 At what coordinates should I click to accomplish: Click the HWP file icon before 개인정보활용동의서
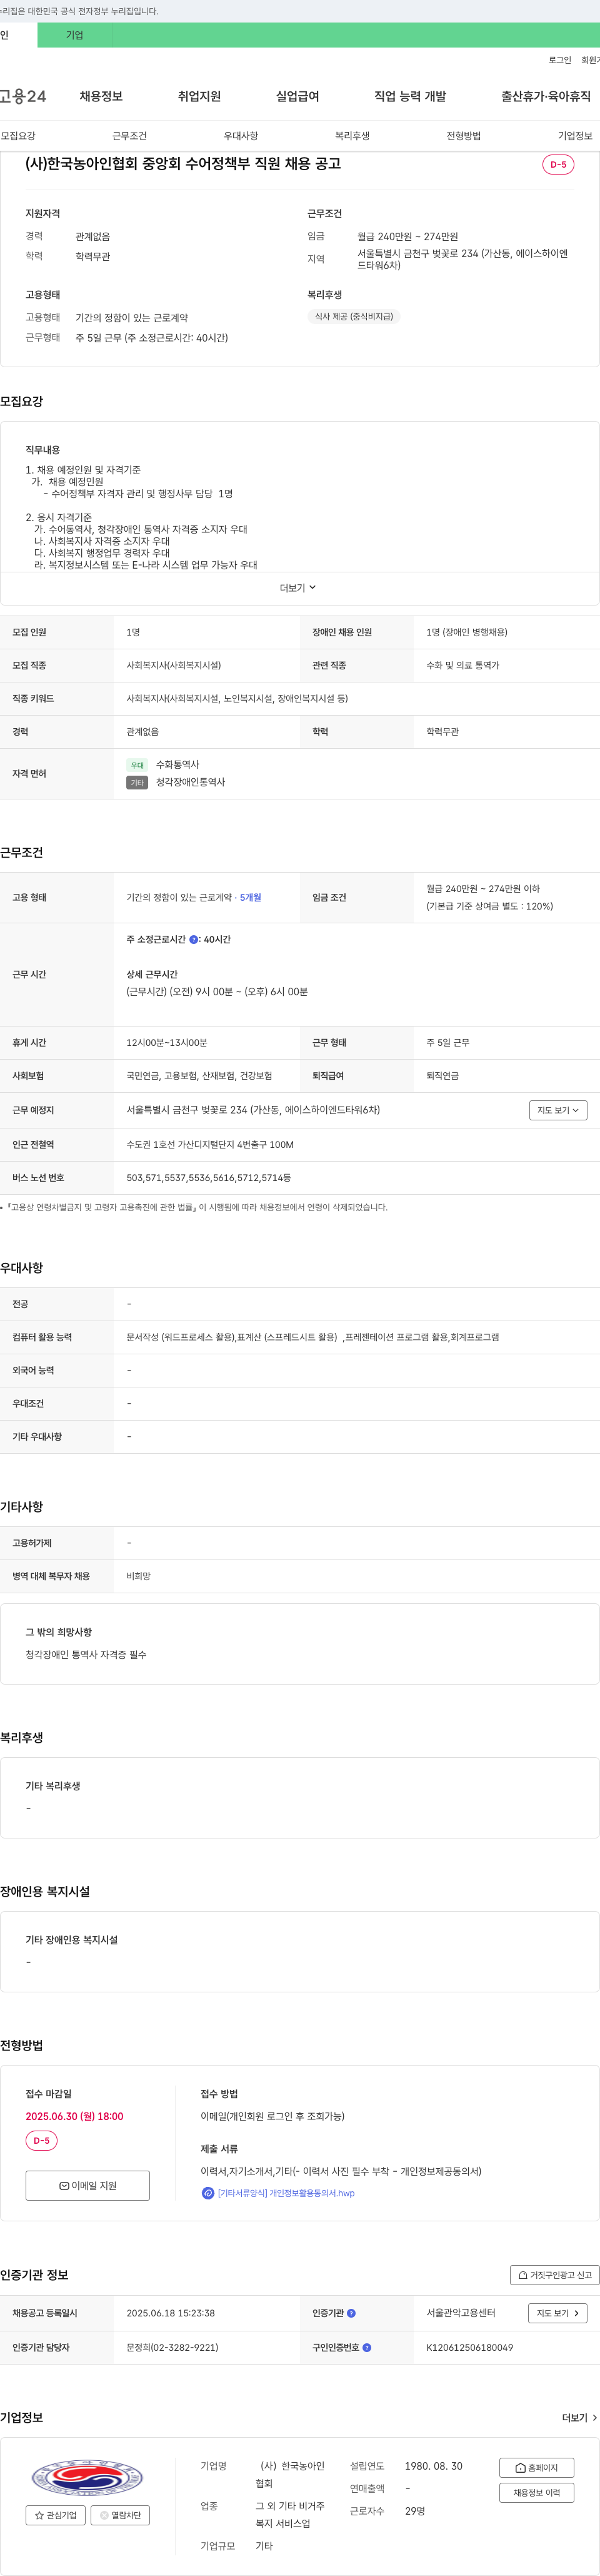[x=207, y=2193]
